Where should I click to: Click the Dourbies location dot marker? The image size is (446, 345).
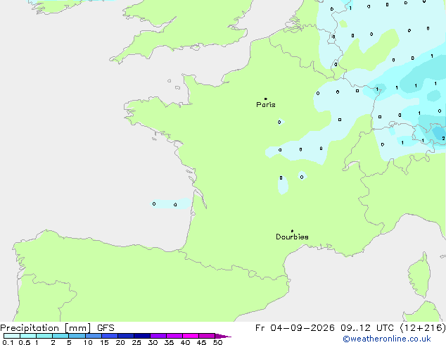point(292,231)
